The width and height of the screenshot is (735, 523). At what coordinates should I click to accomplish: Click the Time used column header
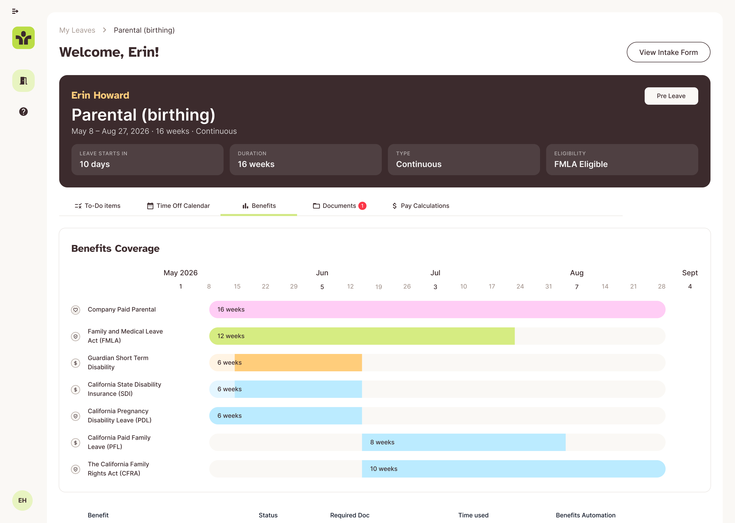click(x=473, y=515)
